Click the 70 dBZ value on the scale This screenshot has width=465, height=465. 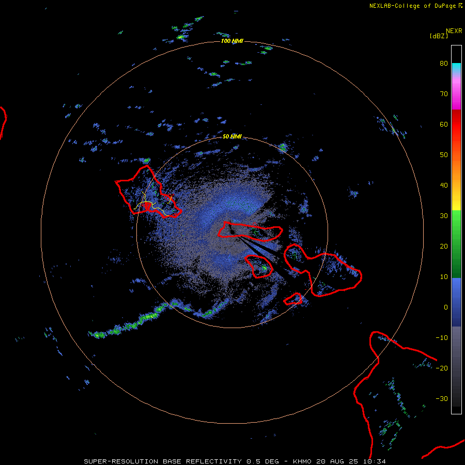(444, 94)
